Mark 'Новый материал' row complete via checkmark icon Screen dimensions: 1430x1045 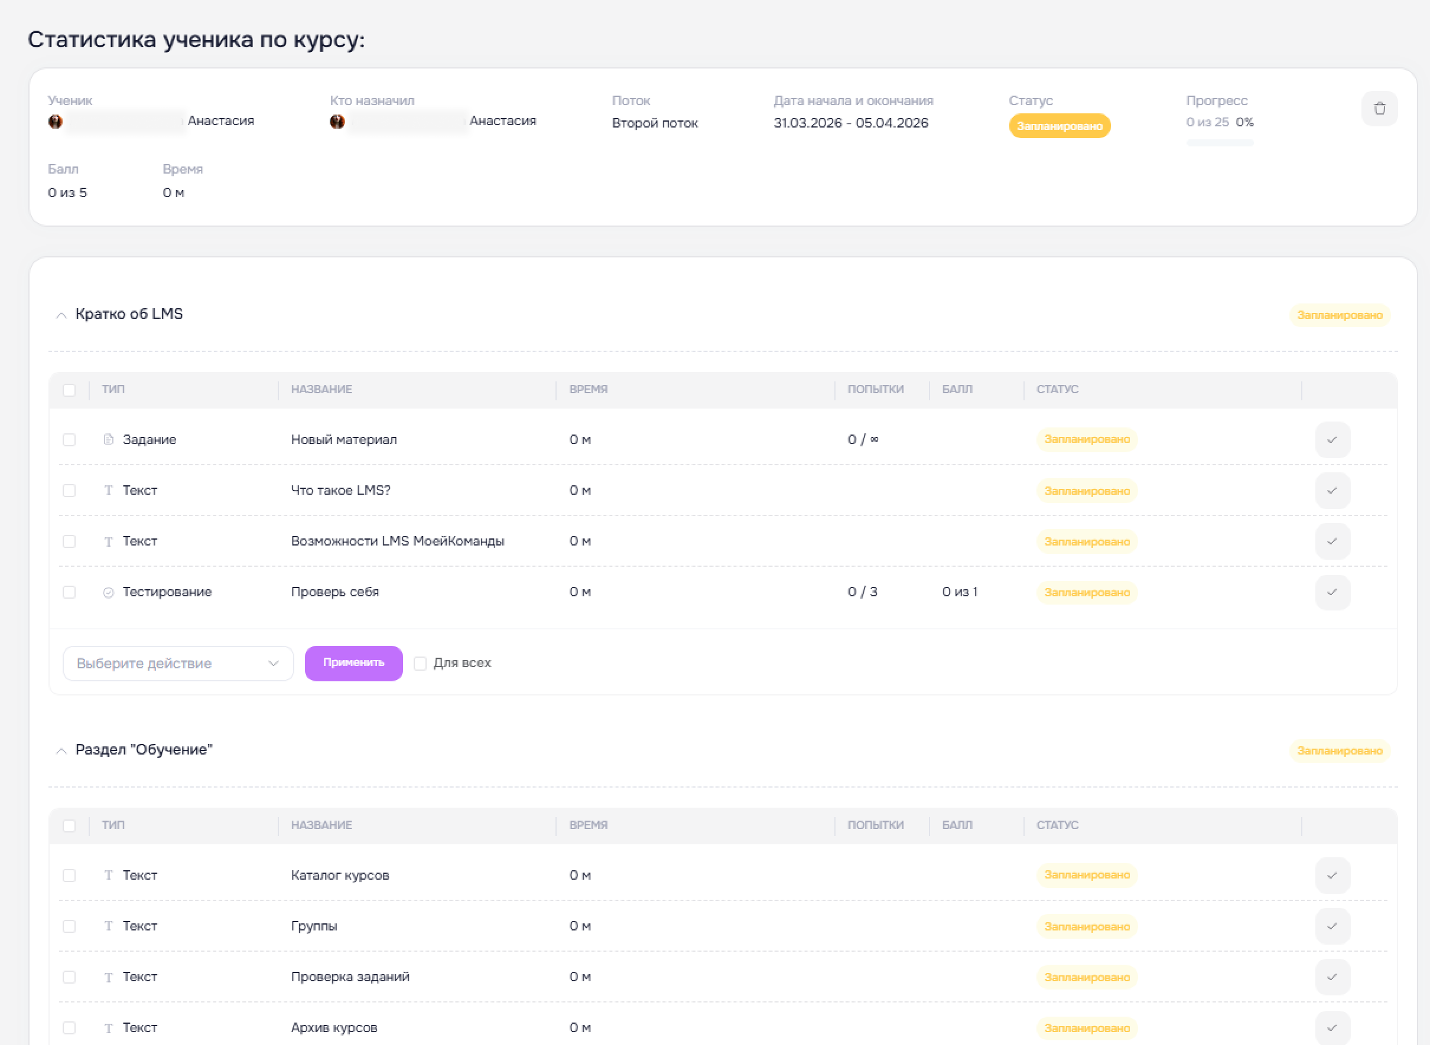(x=1332, y=440)
